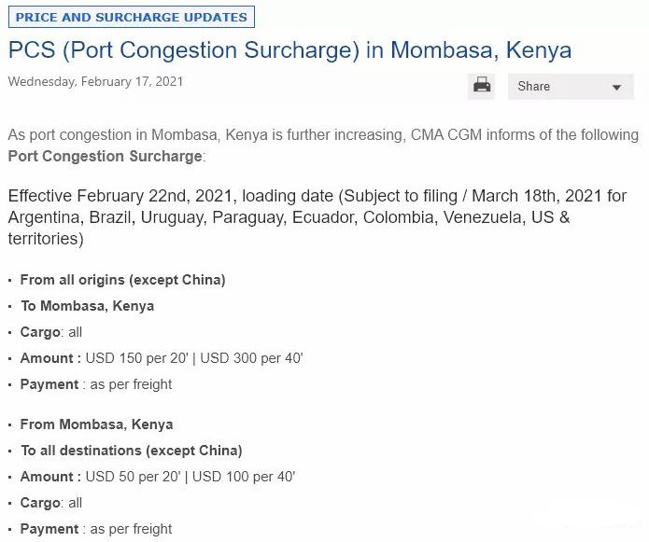The height and width of the screenshot is (542, 649).
Task: Click the Share dropdown arrow
Action: tap(616, 88)
